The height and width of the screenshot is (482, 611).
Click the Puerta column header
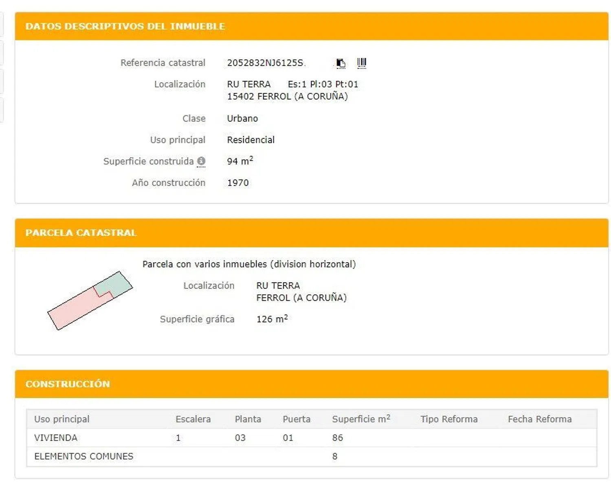click(297, 419)
